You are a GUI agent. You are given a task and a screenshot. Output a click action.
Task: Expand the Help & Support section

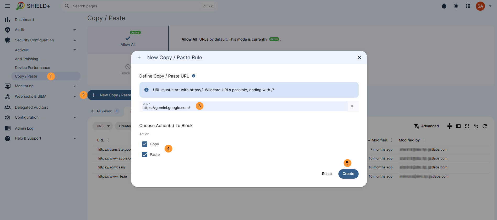[x=75, y=139]
